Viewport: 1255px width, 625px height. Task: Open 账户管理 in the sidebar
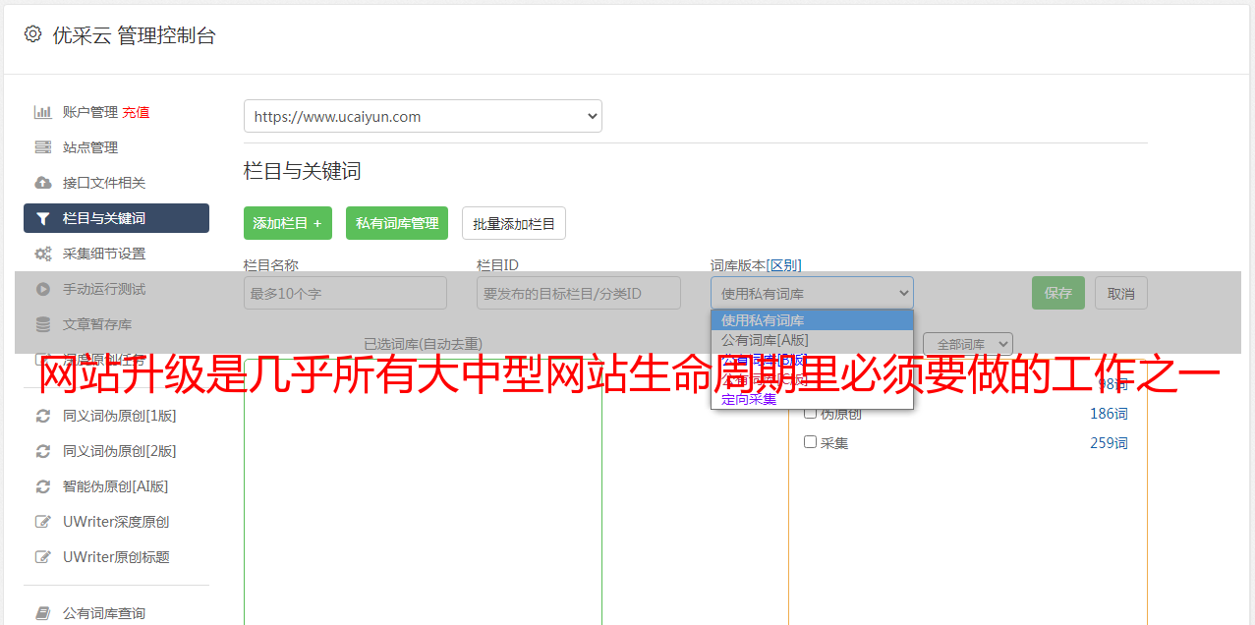[x=90, y=112]
